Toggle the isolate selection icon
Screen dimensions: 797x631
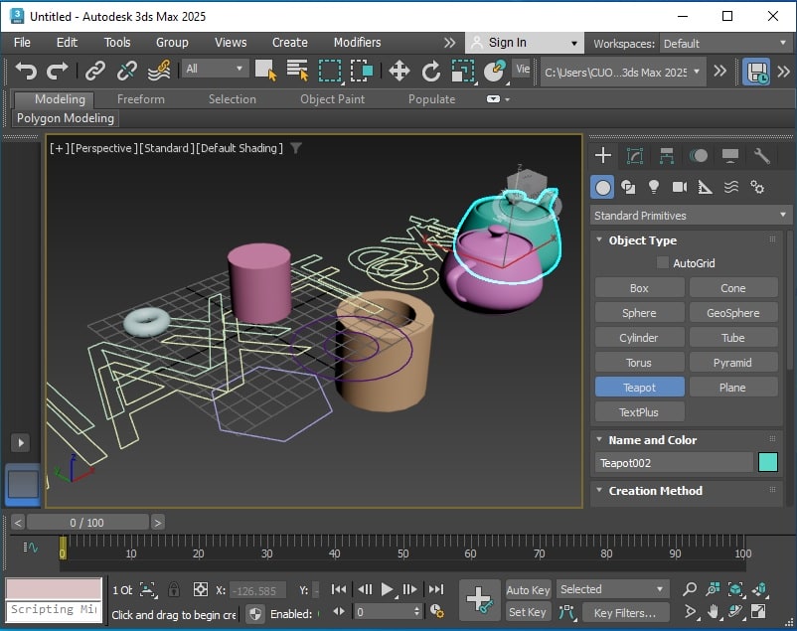[x=148, y=590]
